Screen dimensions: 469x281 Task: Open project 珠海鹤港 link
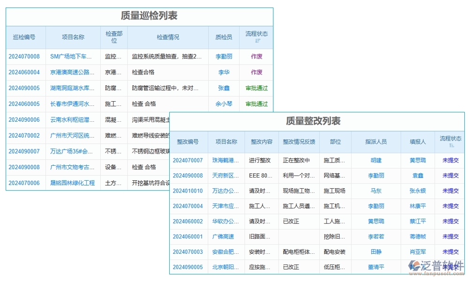(225, 160)
